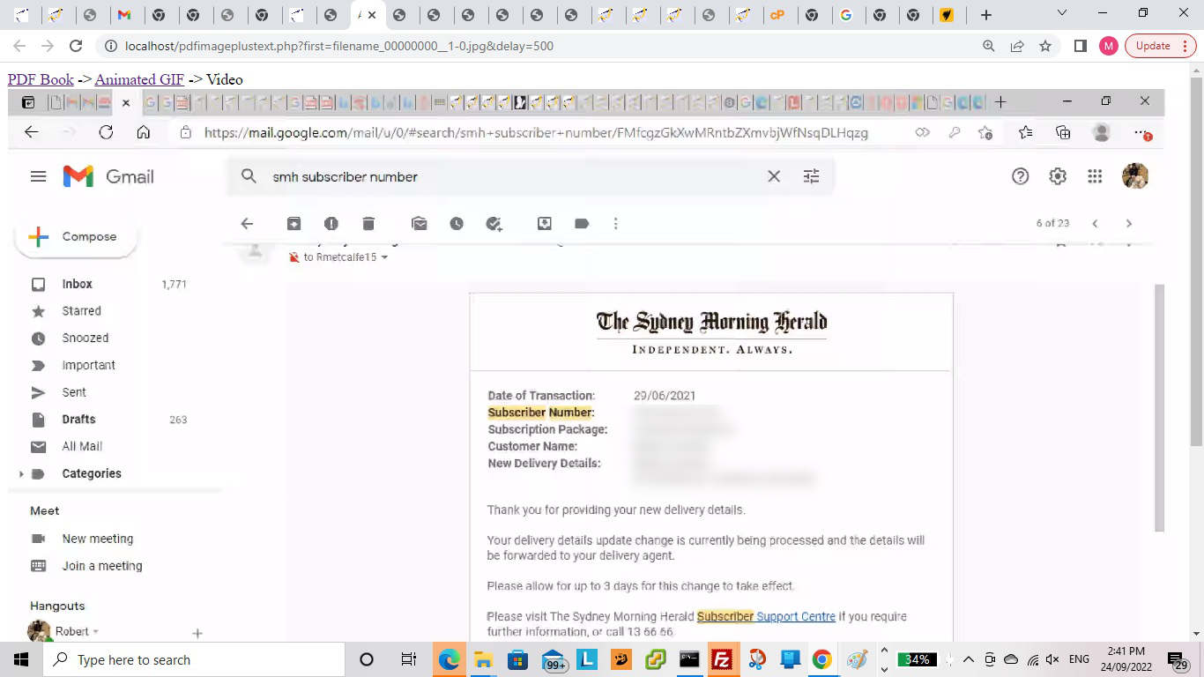Expand Robert's Hangouts status dropdown
The image size is (1204, 677).
pyautogui.click(x=95, y=632)
